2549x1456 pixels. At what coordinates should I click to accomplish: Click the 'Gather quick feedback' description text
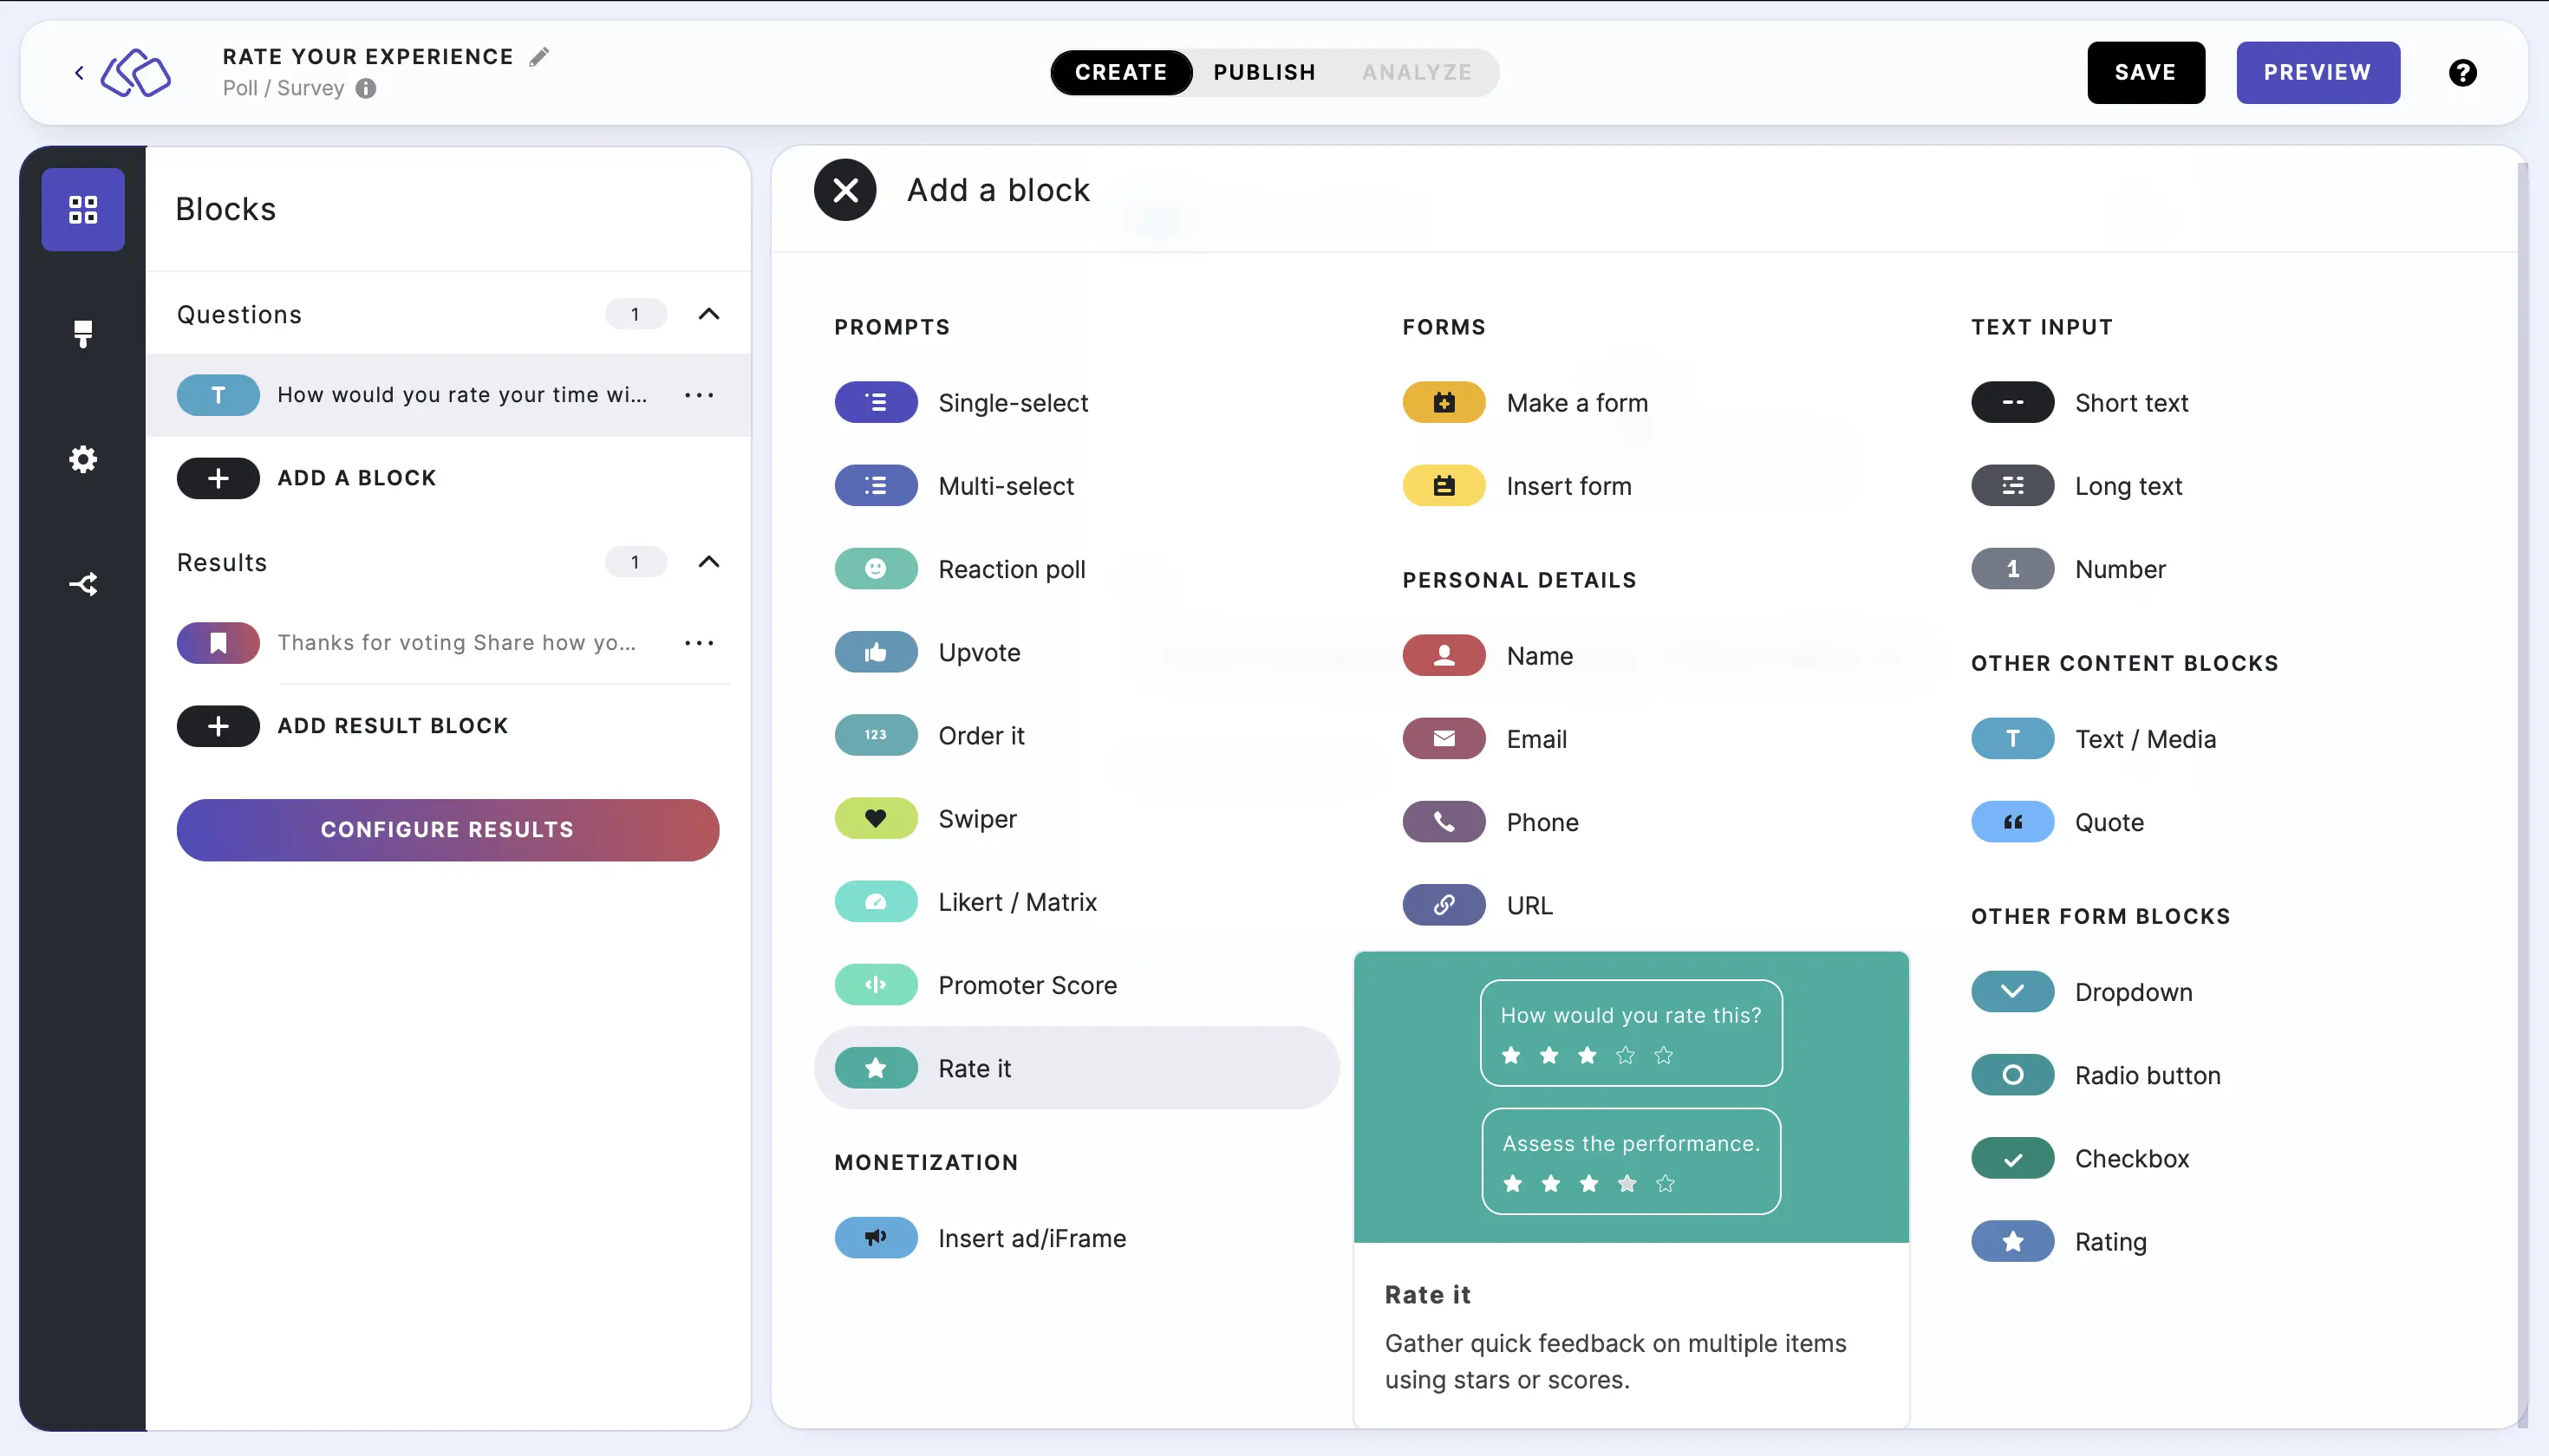pyautogui.click(x=1615, y=1361)
